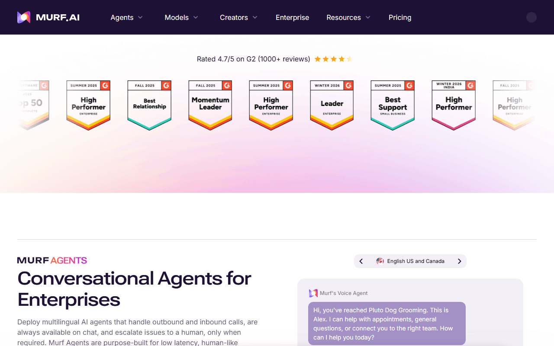Click the G2 logo on Best Support badge
Viewport: 554px width, 346px height.
pos(409,86)
